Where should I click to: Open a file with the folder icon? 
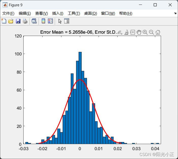click(11, 21)
